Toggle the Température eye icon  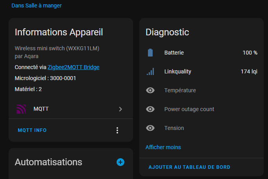pos(150,90)
